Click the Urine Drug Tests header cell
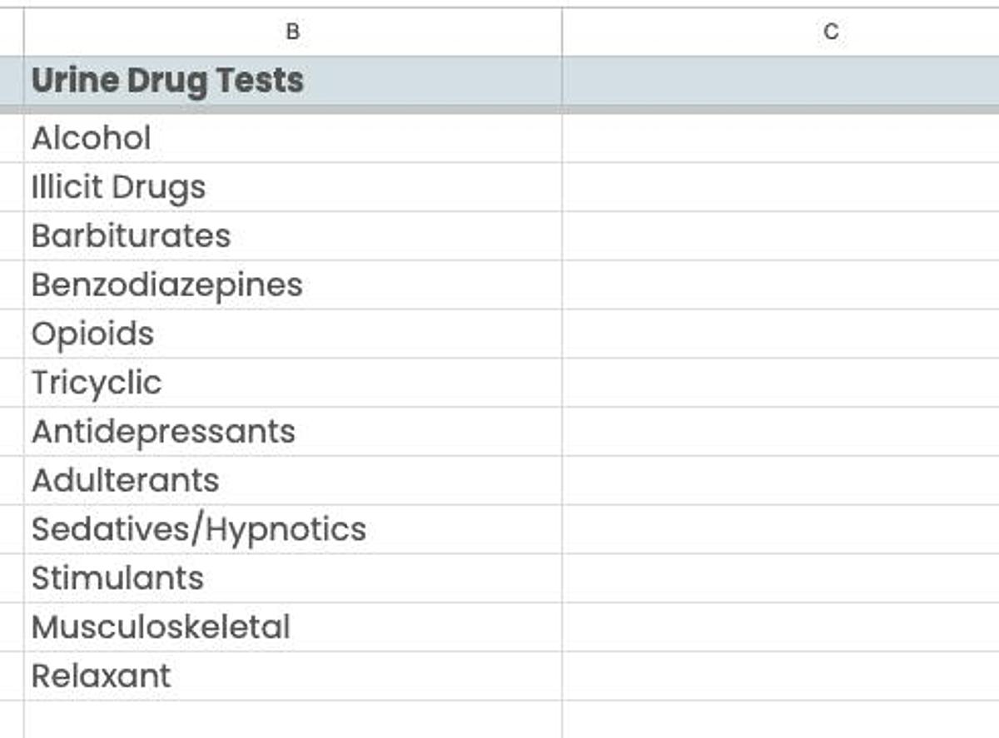 (291, 81)
